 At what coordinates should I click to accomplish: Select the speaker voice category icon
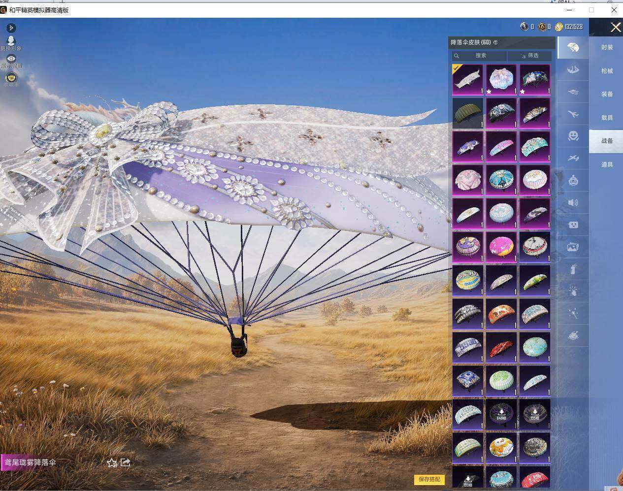click(573, 202)
